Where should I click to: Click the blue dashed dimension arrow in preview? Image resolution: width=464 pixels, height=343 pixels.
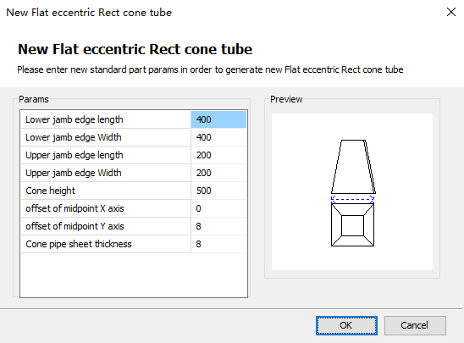(352, 198)
